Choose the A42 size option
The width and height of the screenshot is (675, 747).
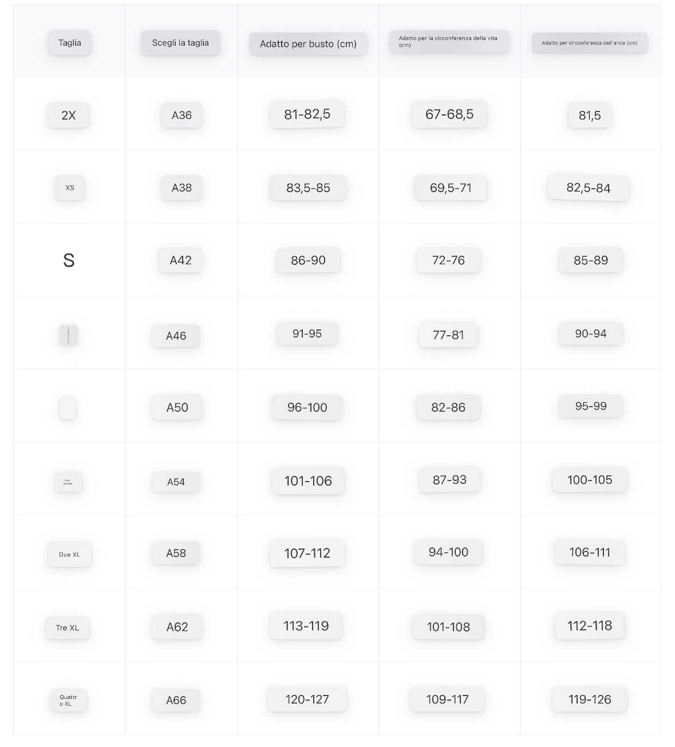click(x=180, y=261)
